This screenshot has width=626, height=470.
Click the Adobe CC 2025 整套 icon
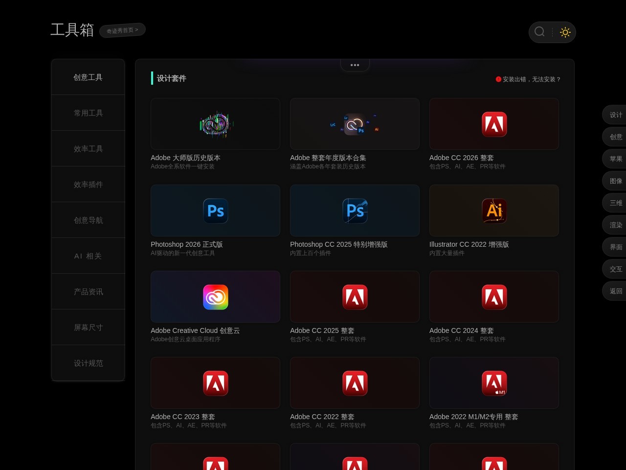[355, 297]
